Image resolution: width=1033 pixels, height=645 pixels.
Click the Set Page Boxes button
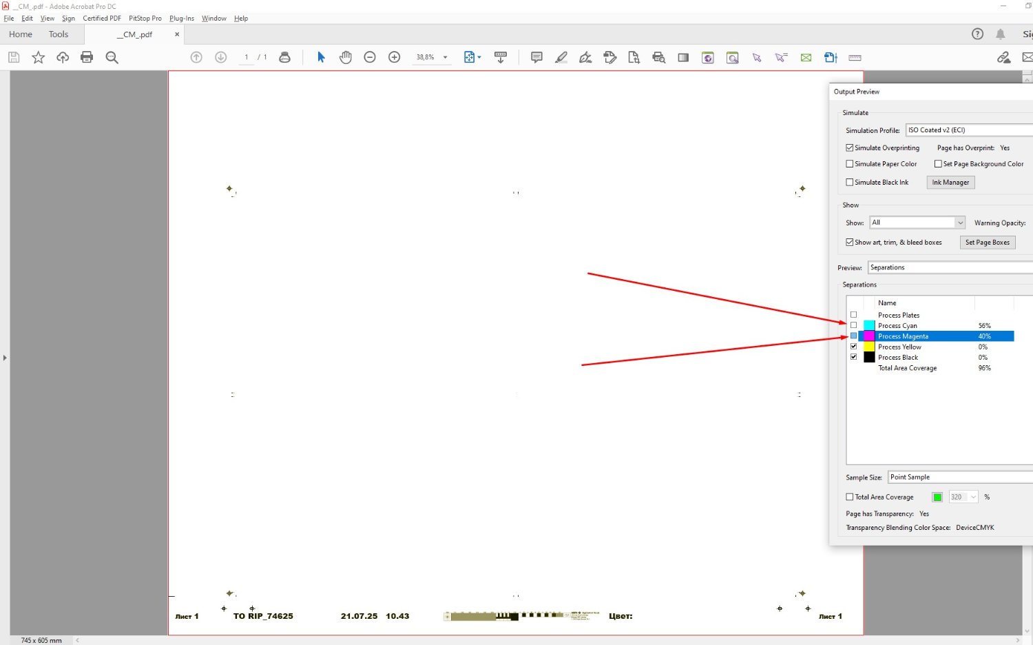point(988,243)
